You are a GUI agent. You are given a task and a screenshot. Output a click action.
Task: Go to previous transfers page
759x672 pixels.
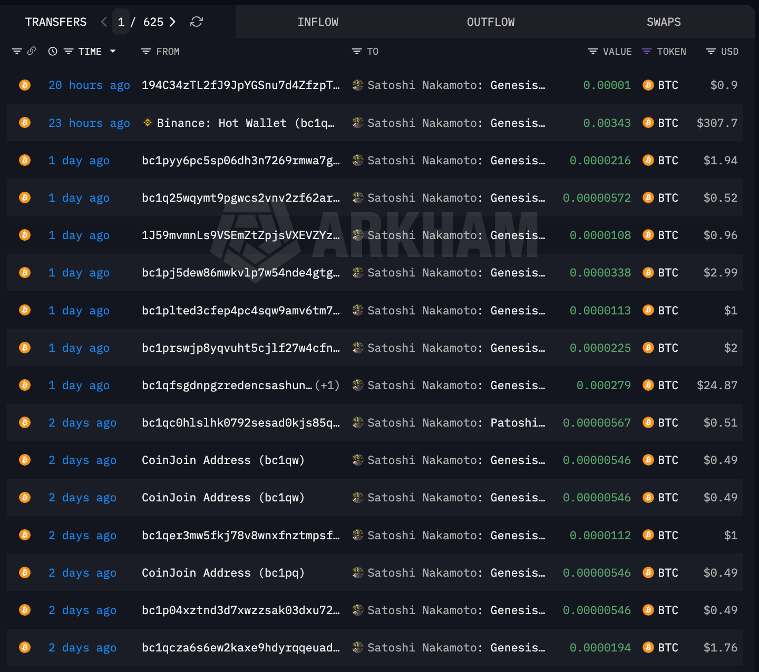pyautogui.click(x=104, y=22)
